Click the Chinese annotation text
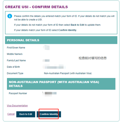 click(x=93, y=58)
